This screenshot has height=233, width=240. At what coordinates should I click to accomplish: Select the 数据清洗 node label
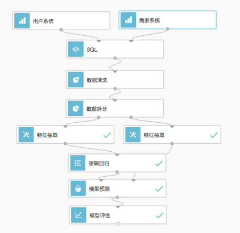pos(97,80)
